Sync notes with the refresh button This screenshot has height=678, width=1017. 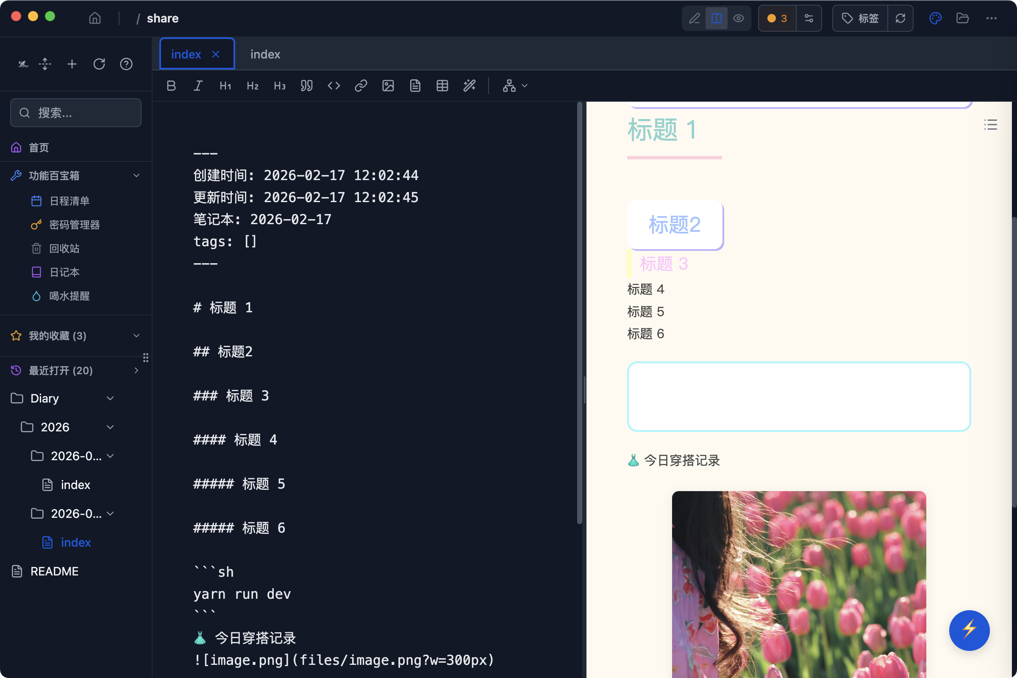coord(901,18)
